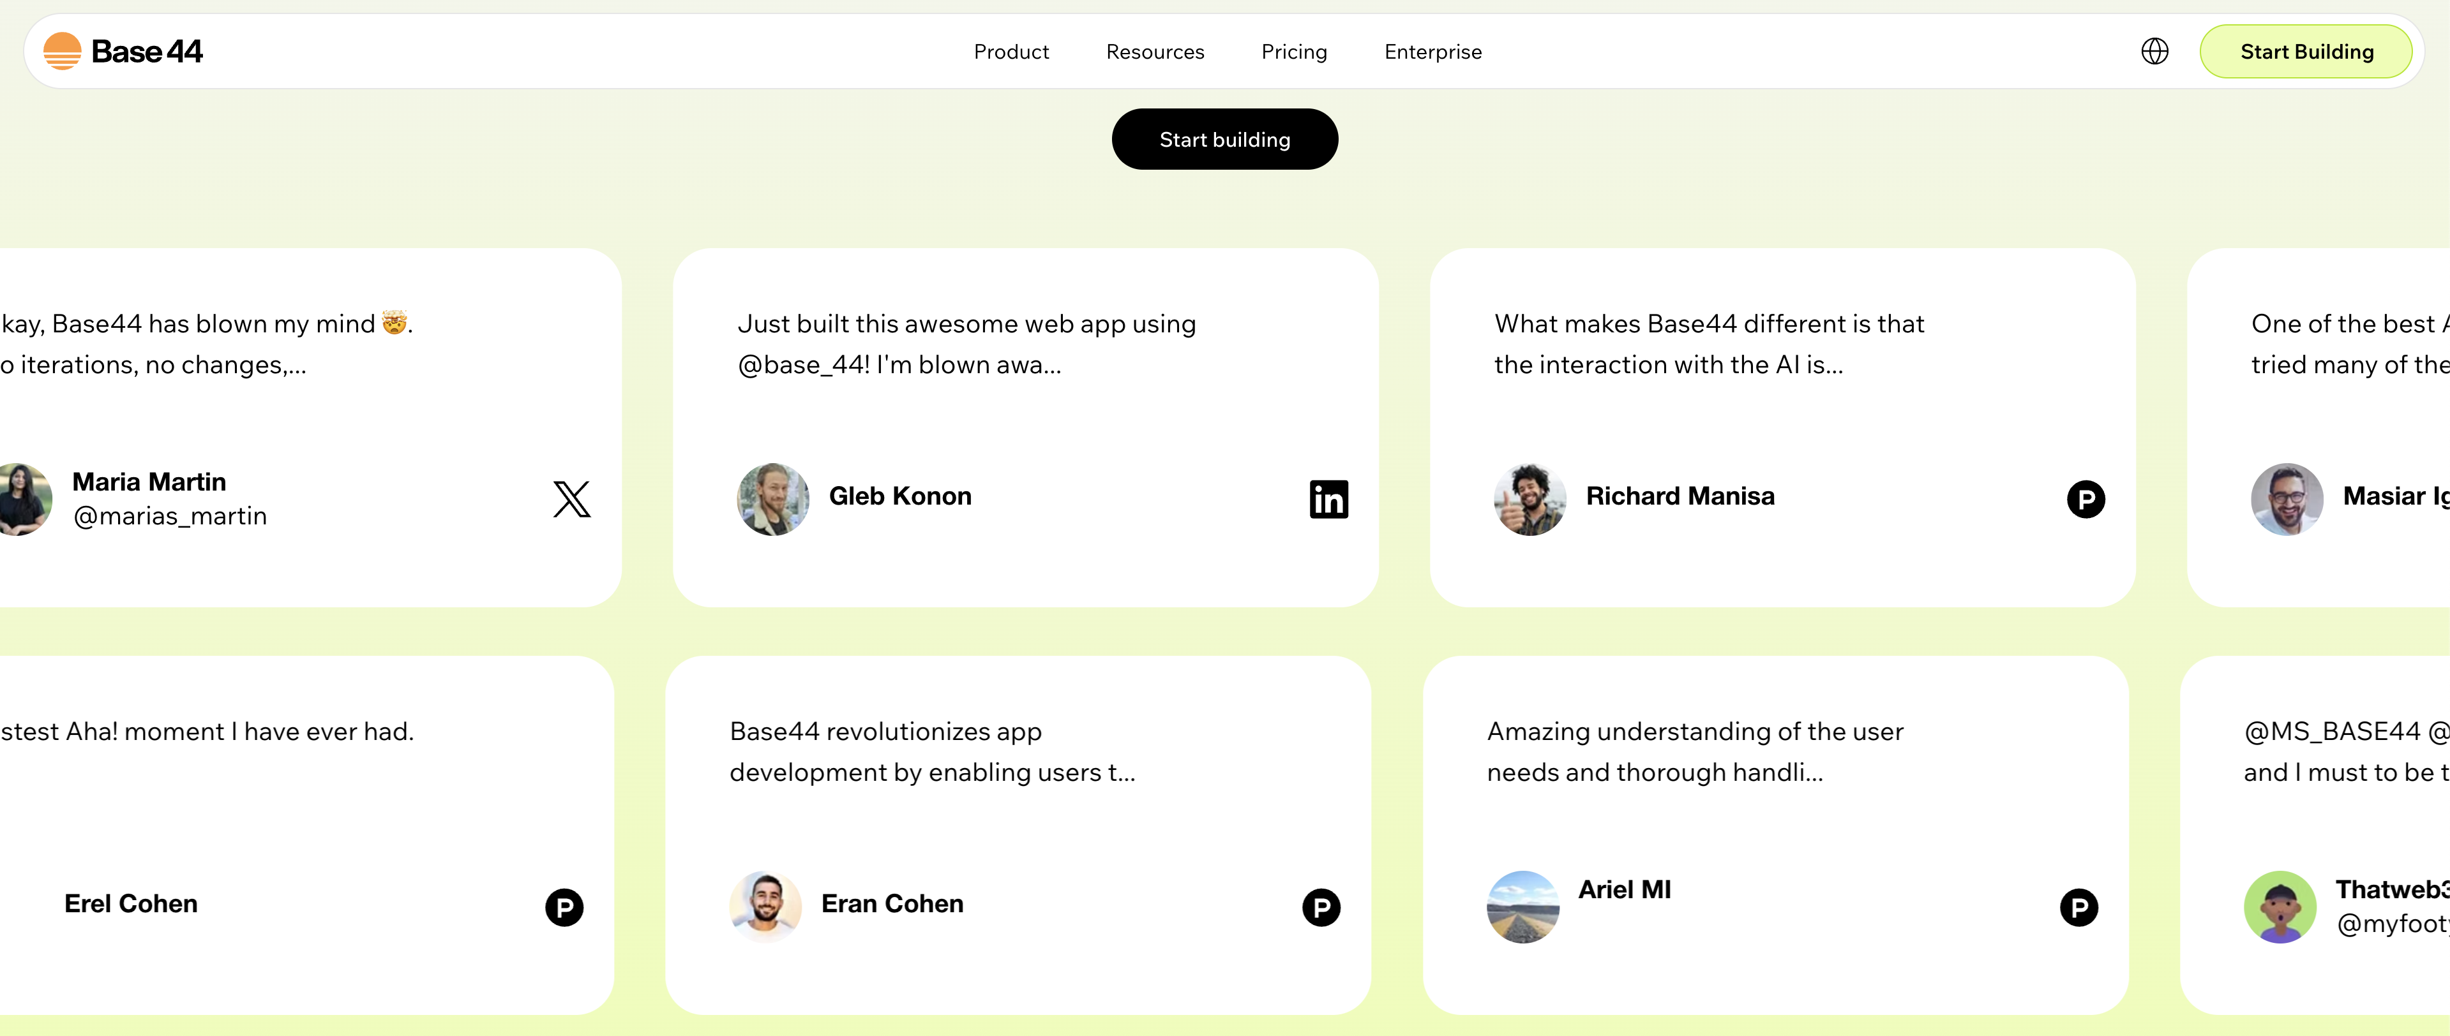This screenshot has width=2450, height=1036.
Task: Click Product Hunt icon on Erel Cohen's card
Action: 564,907
